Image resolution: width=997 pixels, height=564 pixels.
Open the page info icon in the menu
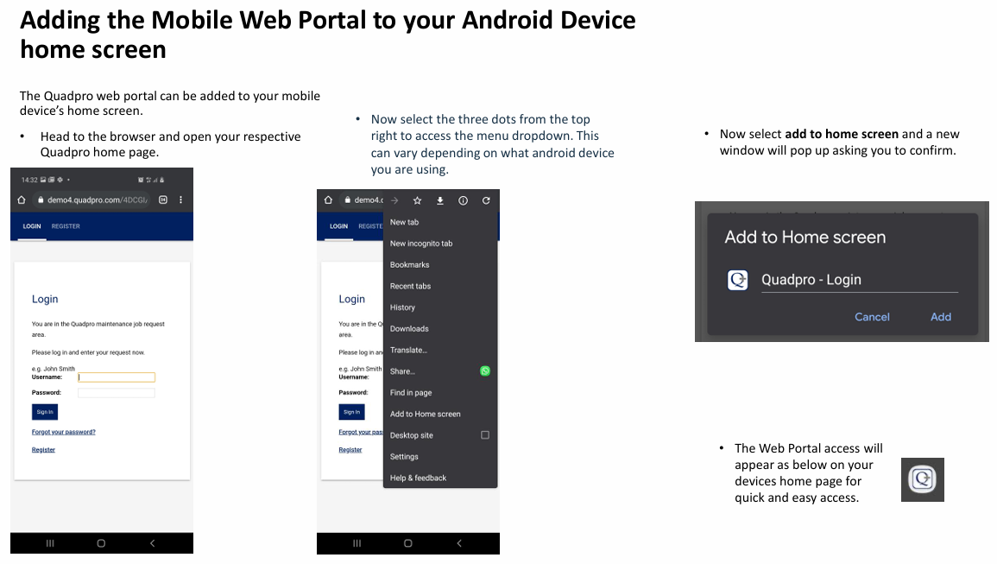(x=463, y=200)
